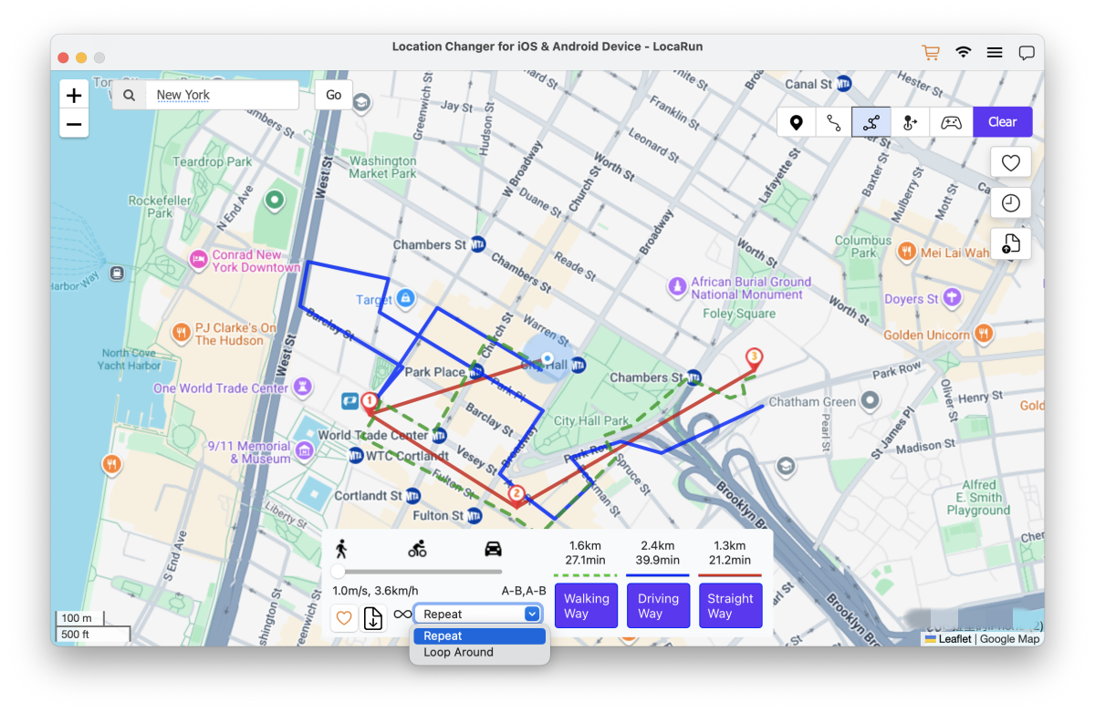Select the two-spot route mode icon

pyautogui.click(x=833, y=122)
